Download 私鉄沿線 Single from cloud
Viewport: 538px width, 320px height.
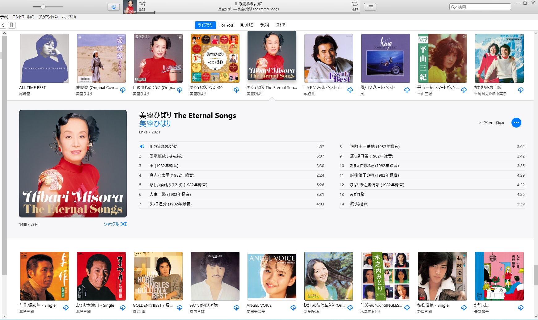click(464, 308)
